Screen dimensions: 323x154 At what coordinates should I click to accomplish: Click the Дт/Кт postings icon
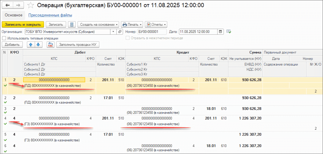pos(50,45)
